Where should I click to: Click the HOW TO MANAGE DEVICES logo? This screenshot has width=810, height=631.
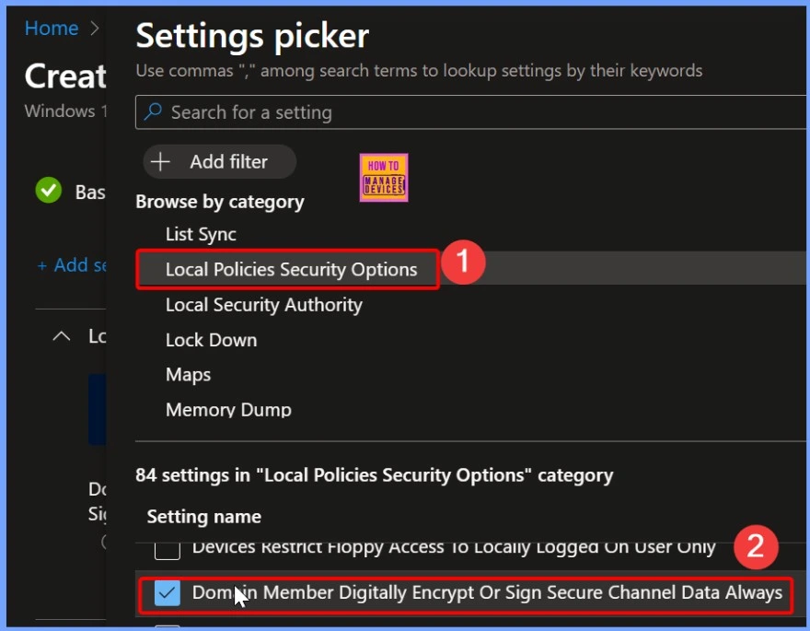point(383,177)
